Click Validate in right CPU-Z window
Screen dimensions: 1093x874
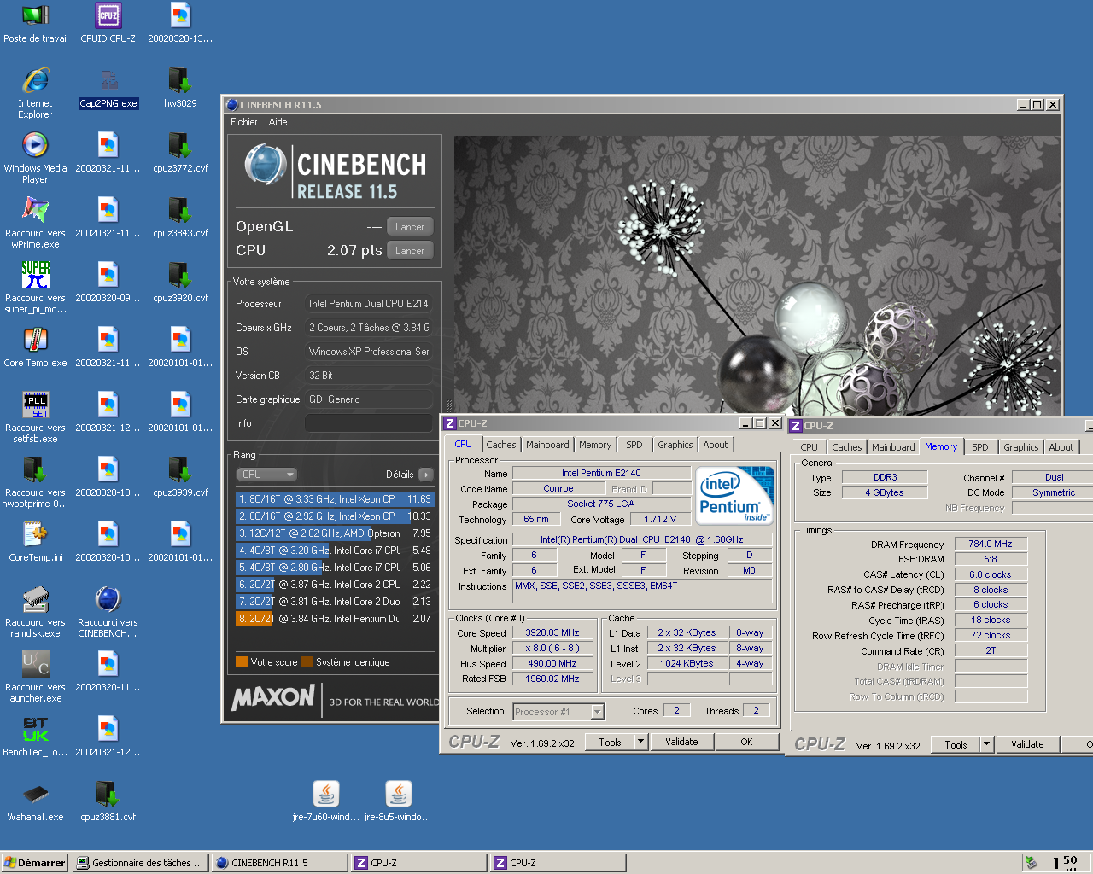pos(1027,744)
